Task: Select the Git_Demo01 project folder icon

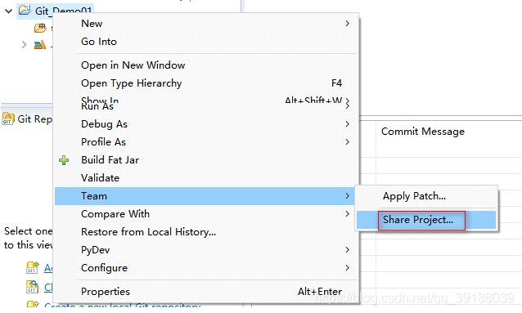Action: 25,10
